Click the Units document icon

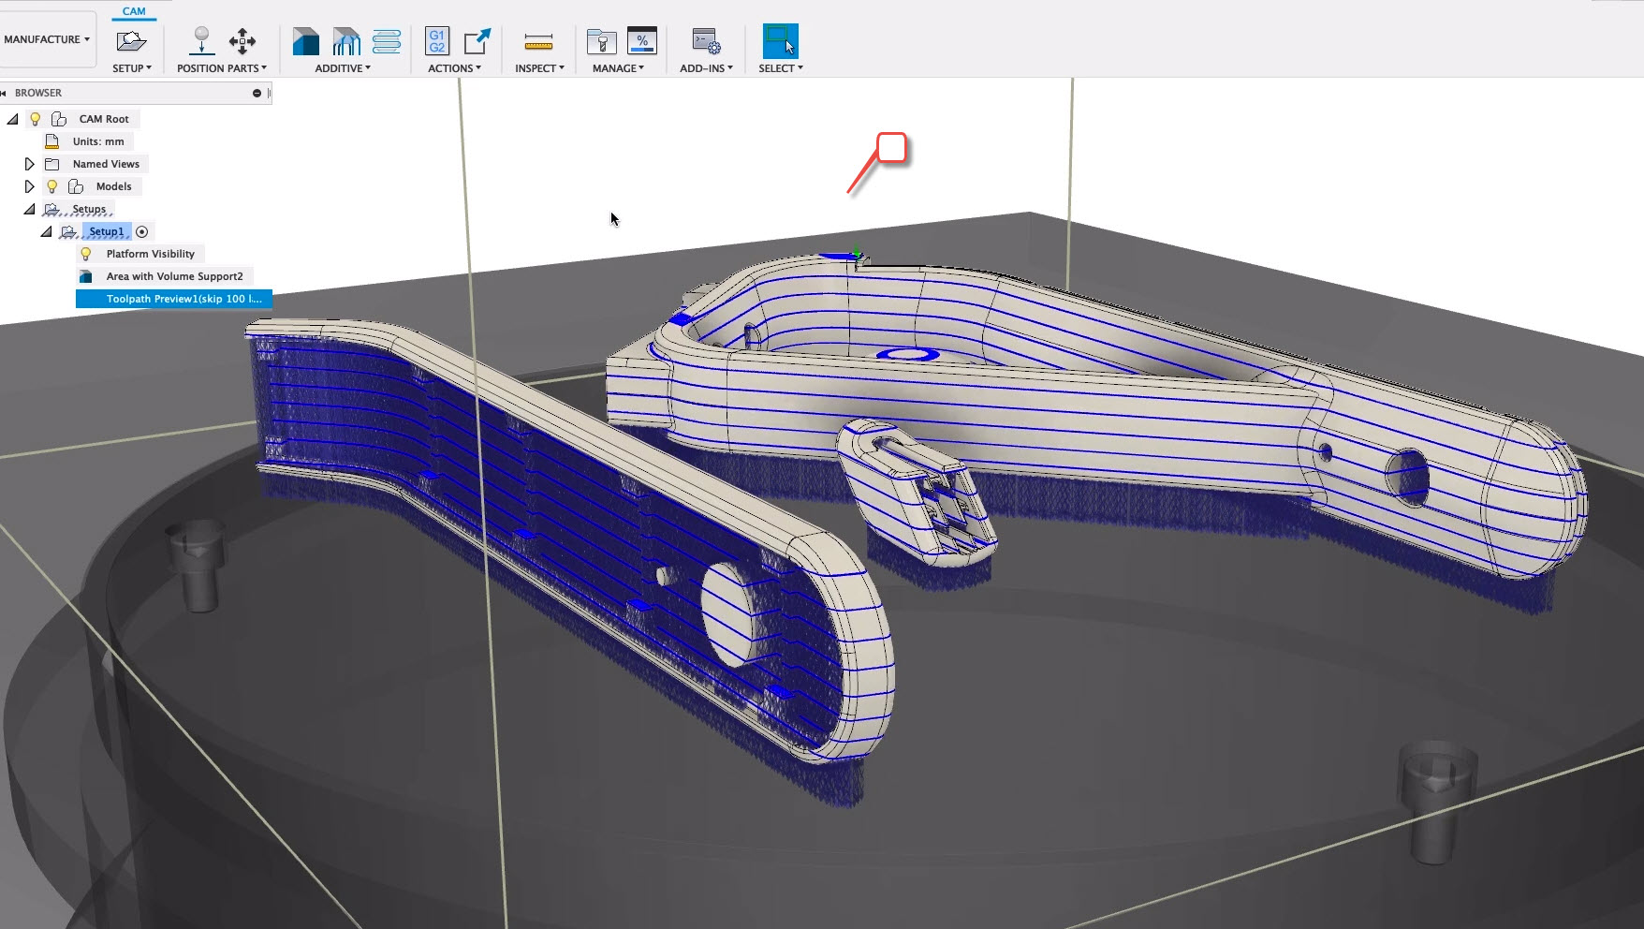click(x=52, y=141)
